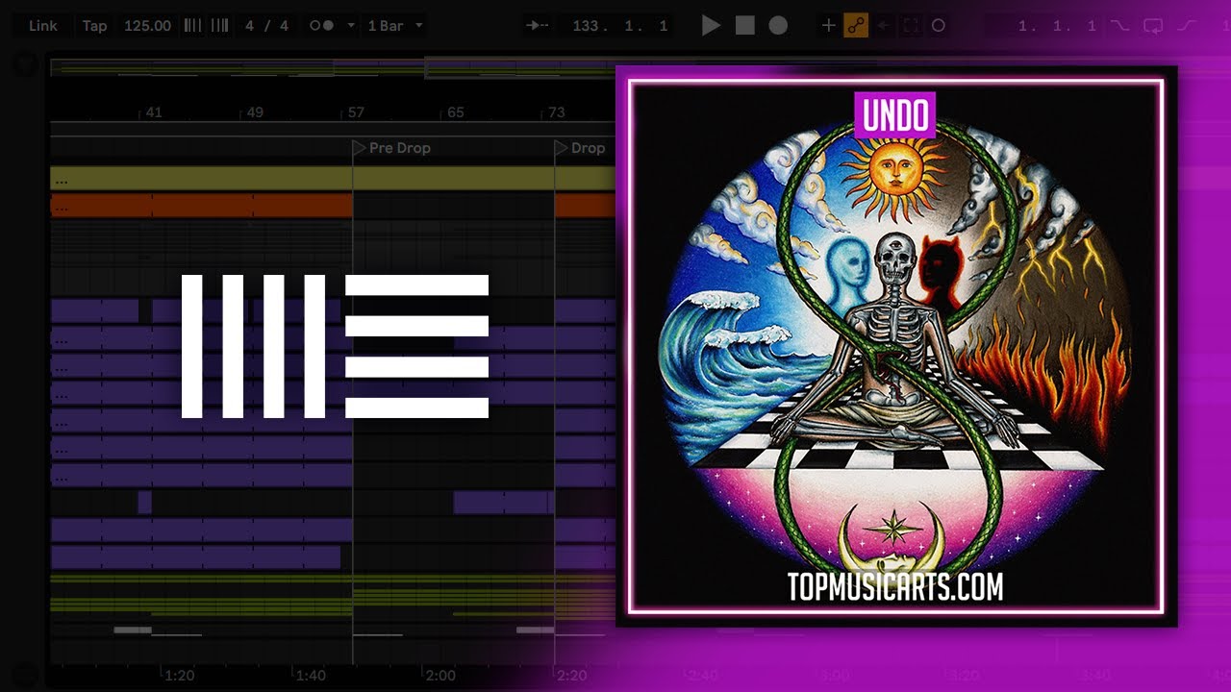The width and height of the screenshot is (1231, 692).
Task: Open the metronome settings dropdown arrow
Action: tap(350, 26)
